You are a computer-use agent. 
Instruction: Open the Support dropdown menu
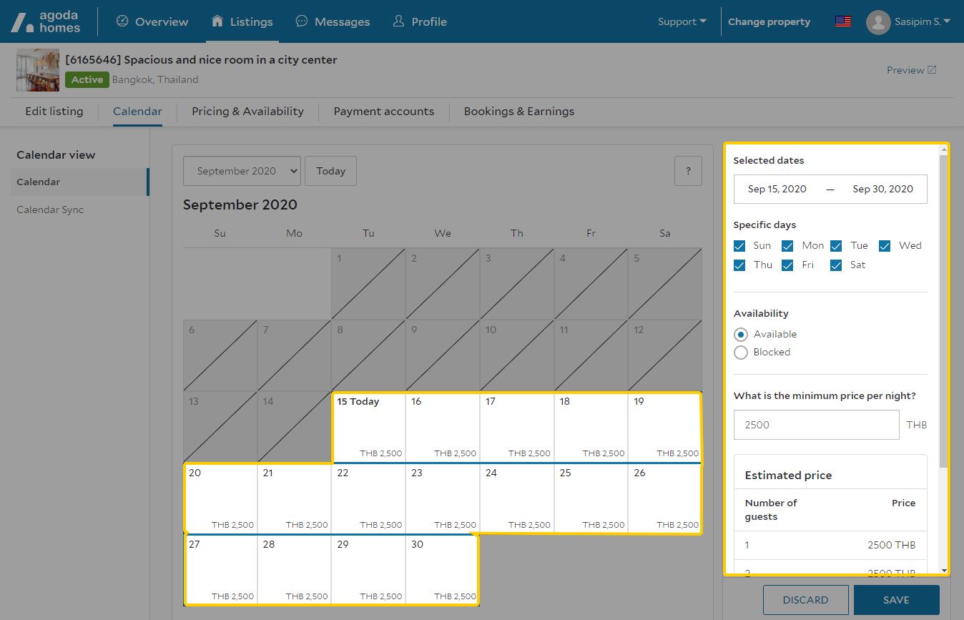[x=682, y=21]
